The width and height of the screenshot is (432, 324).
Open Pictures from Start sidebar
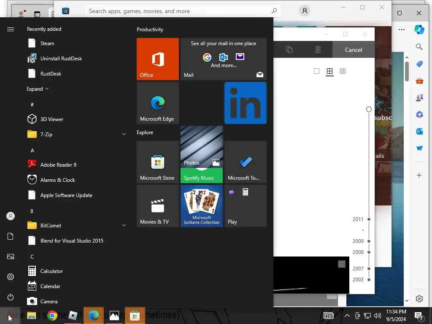pyautogui.click(x=11, y=256)
